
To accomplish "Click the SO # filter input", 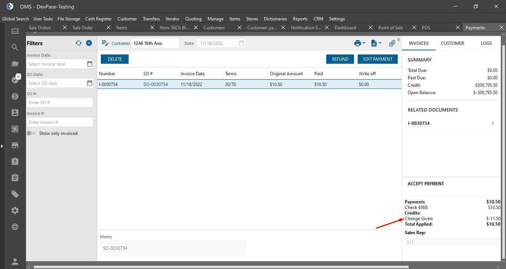I will (x=60, y=102).
